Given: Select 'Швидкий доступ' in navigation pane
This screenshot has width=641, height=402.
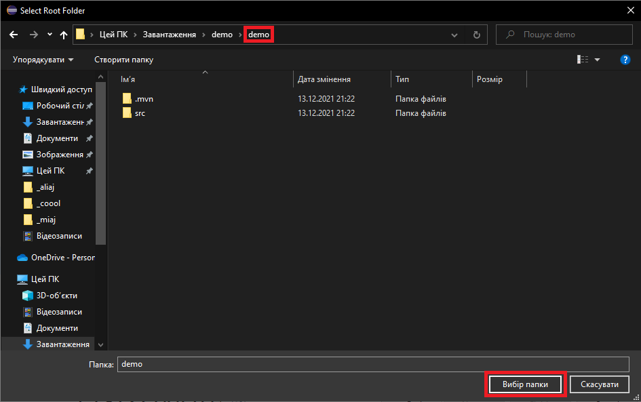Looking at the screenshot, I should (61, 89).
